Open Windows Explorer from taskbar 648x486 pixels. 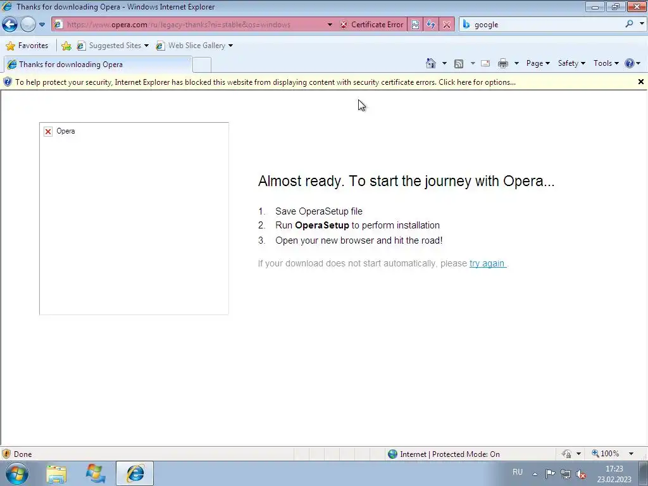point(56,474)
